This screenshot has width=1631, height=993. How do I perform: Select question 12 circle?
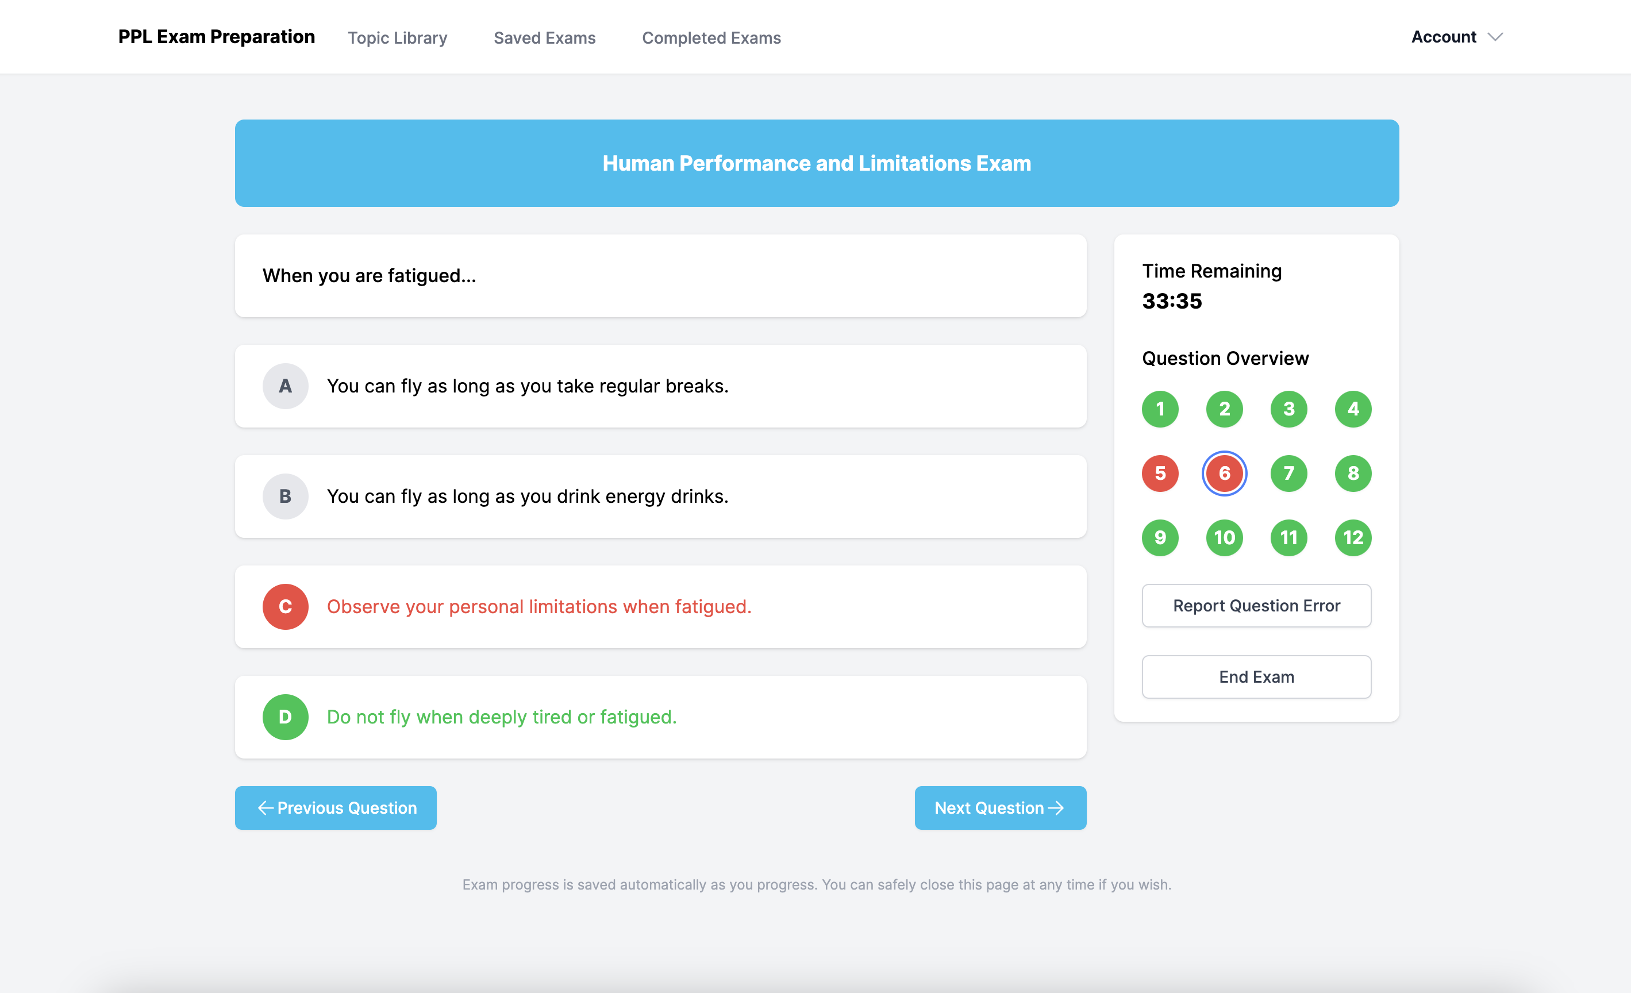click(1352, 537)
